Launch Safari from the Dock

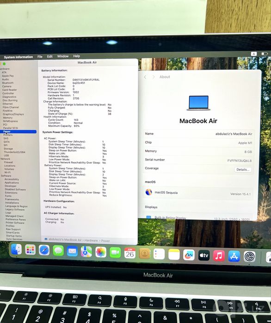point(44,251)
